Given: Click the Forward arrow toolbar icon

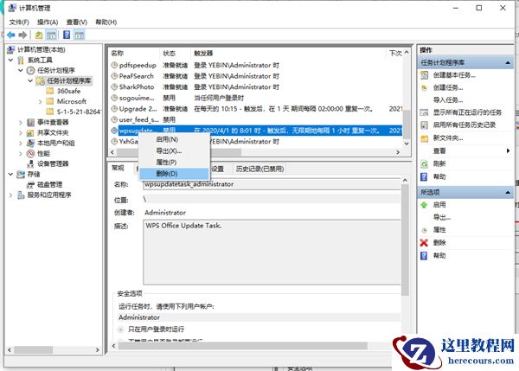Looking at the screenshot, I should click(x=22, y=35).
